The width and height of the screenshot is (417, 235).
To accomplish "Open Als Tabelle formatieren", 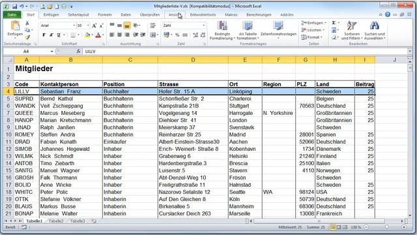I will (248, 31).
